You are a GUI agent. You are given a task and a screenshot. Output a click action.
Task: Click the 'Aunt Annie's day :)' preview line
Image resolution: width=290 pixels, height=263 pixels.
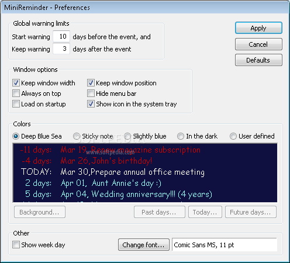pos(93,183)
